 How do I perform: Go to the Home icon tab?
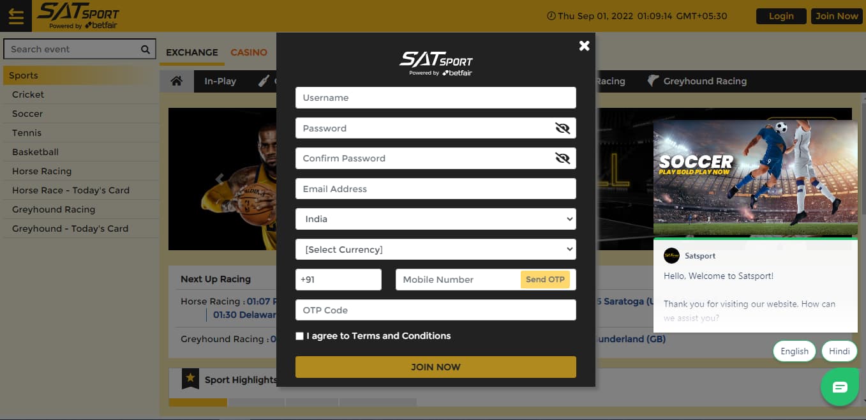coord(177,81)
